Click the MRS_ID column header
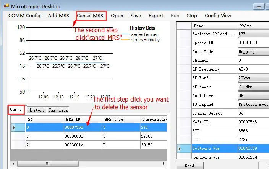 click(83, 119)
